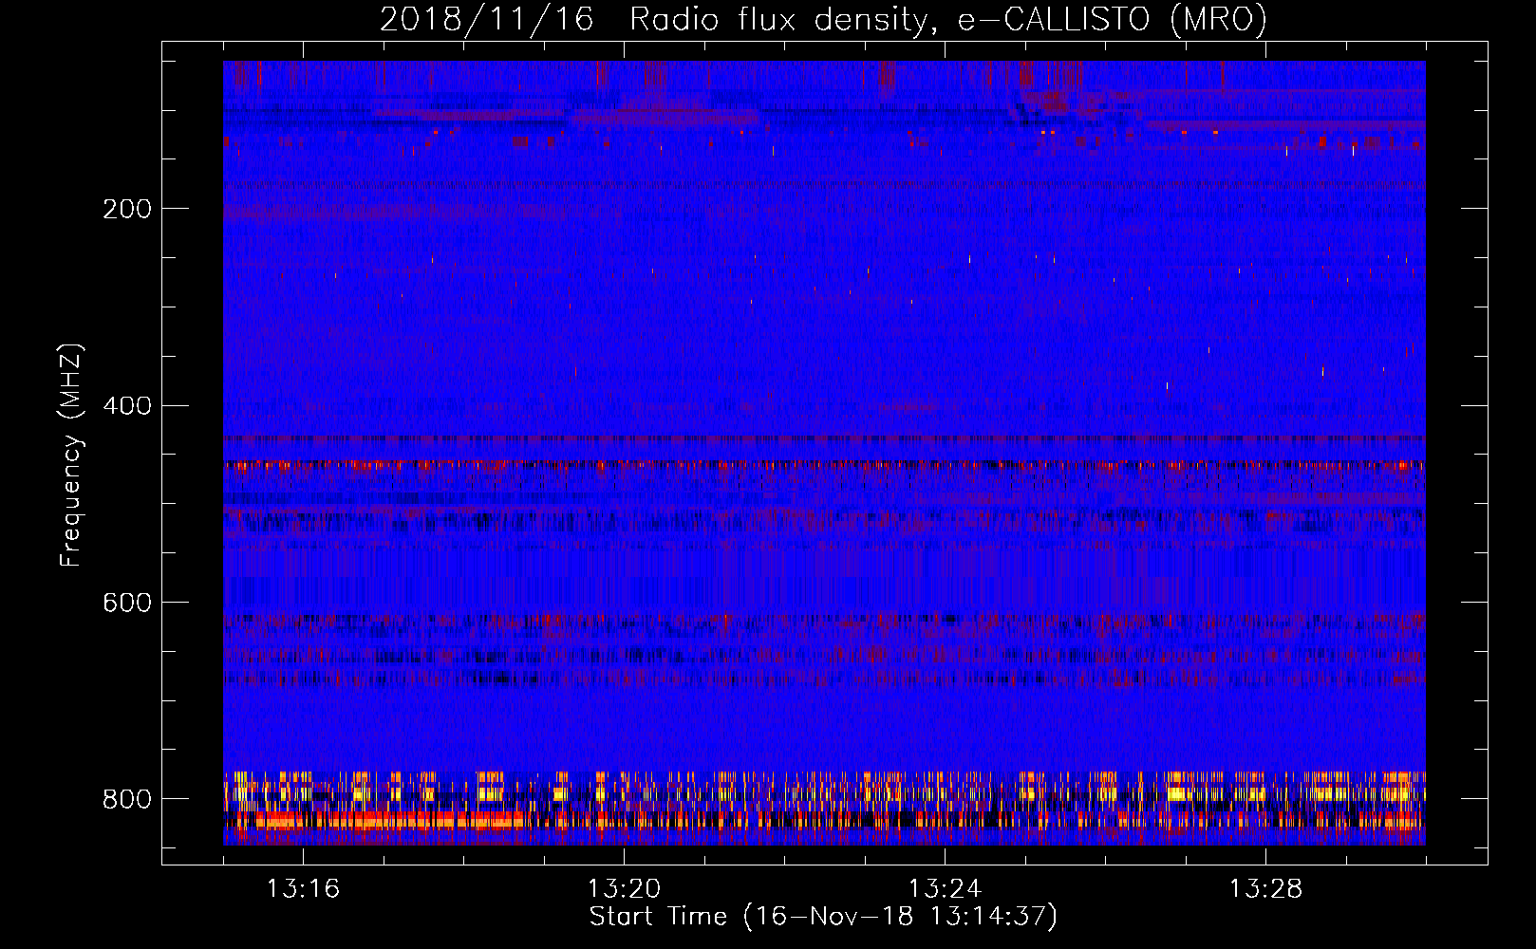Click the 'Start Time (16-Nov-18 13:14:37)' label
Screen dimensions: 1536x949
click(x=823, y=917)
